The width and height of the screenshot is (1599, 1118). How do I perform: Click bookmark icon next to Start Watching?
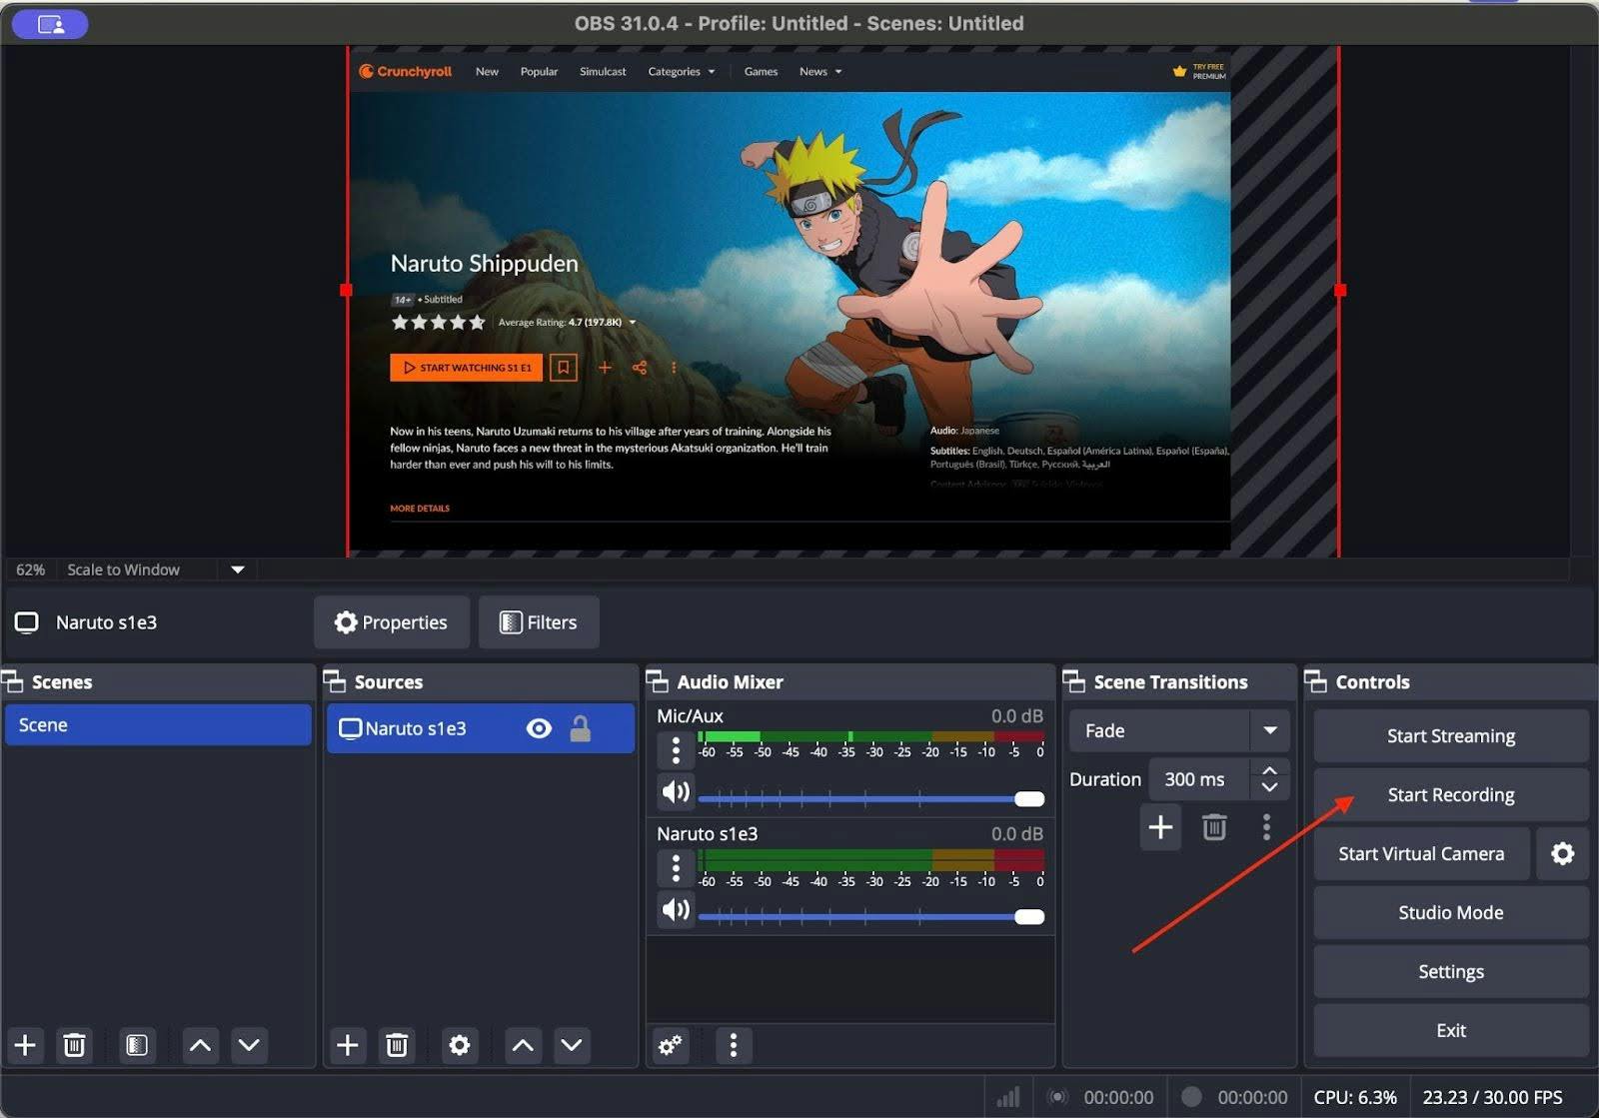pos(564,368)
